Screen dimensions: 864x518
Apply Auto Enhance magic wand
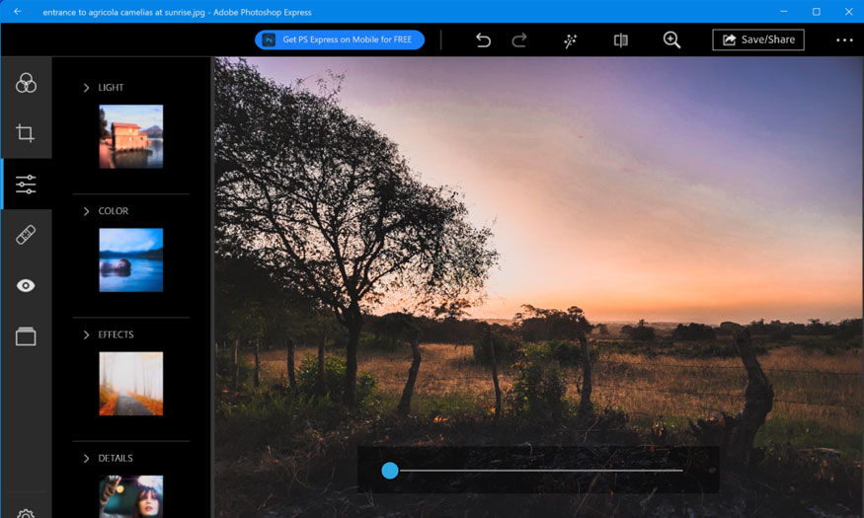pos(571,40)
